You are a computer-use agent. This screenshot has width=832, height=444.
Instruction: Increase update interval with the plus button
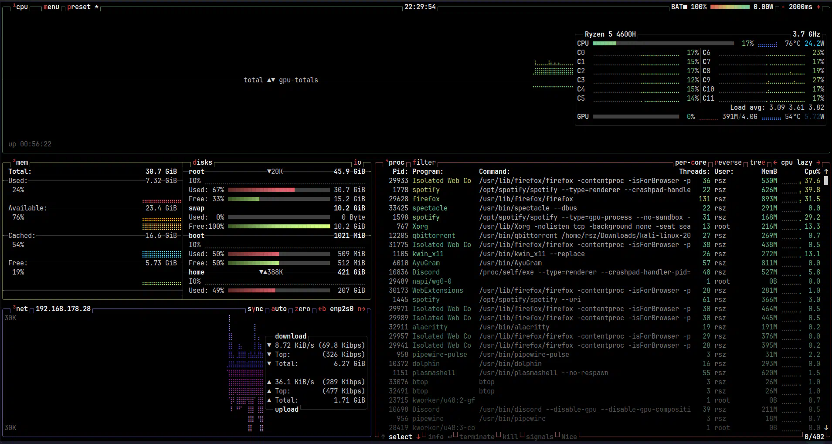(x=818, y=7)
